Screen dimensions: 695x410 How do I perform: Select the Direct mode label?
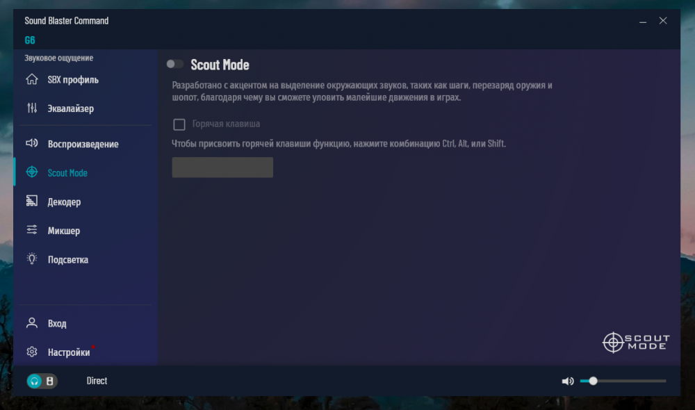pos(97,381)
